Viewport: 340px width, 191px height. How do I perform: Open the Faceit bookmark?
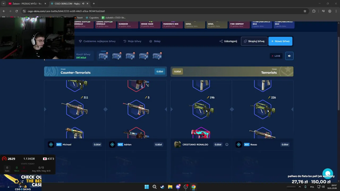tap(78, 18)
